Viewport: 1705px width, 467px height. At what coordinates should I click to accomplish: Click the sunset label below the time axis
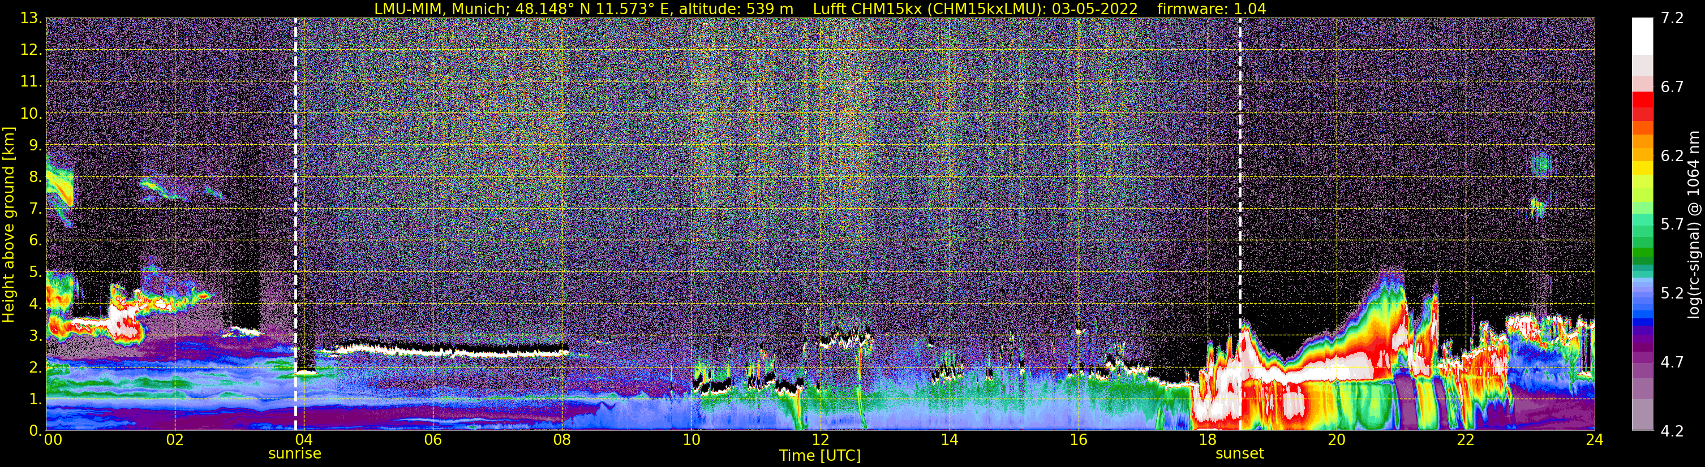1240,454
